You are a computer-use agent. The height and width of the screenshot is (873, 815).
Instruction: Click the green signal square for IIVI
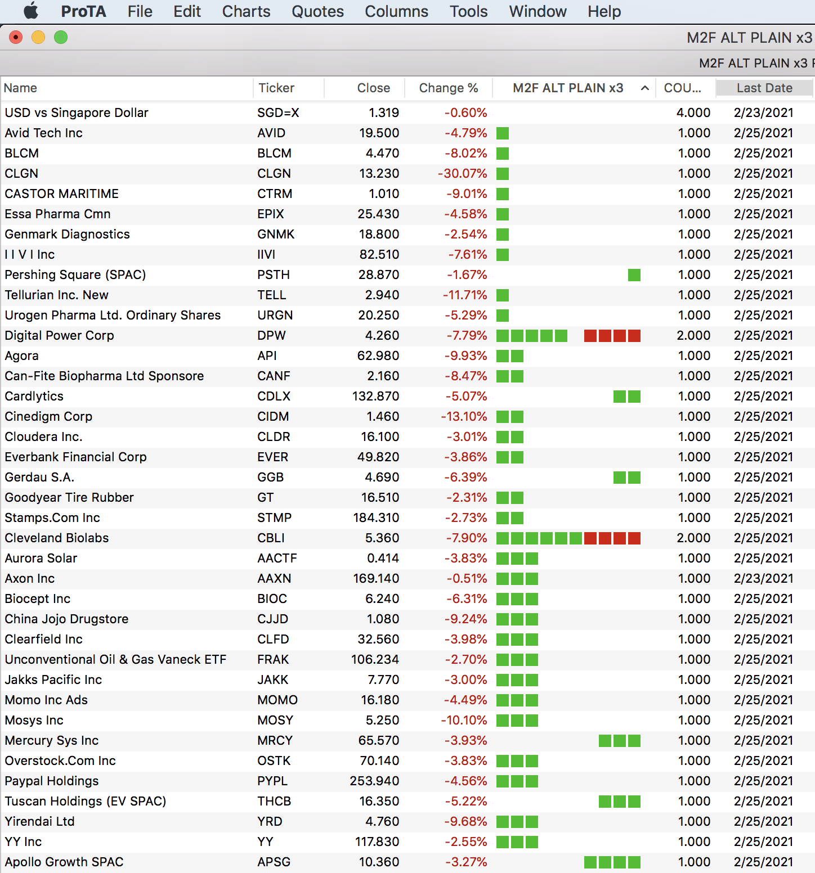pos(503,255)
